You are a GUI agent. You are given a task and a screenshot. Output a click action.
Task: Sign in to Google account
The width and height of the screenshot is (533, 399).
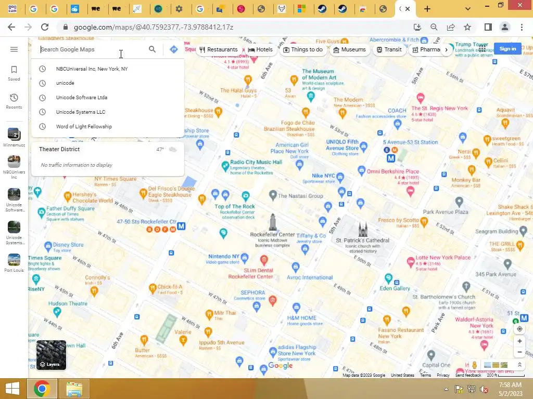tap(507, 49)
